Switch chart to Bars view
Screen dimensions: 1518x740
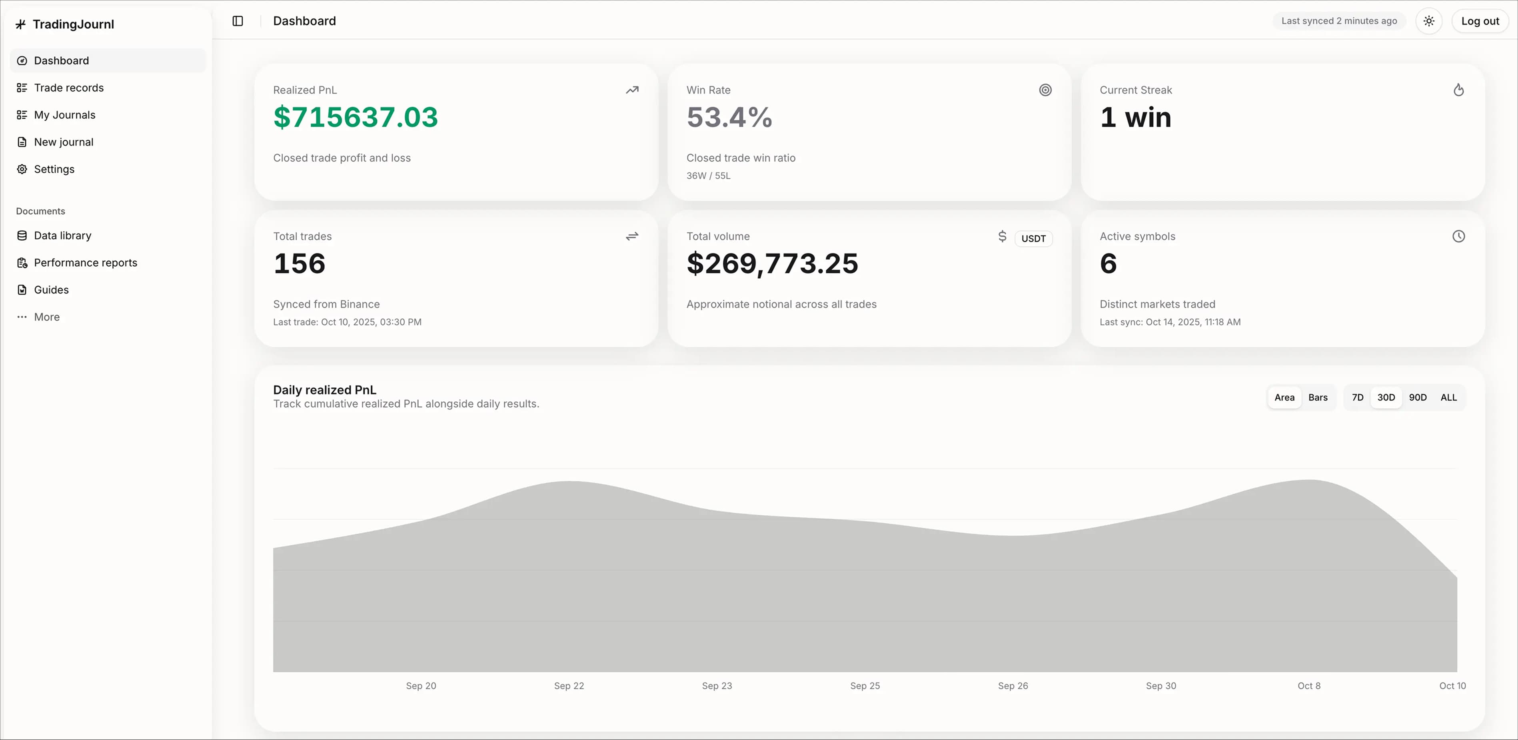(1318, 398)
